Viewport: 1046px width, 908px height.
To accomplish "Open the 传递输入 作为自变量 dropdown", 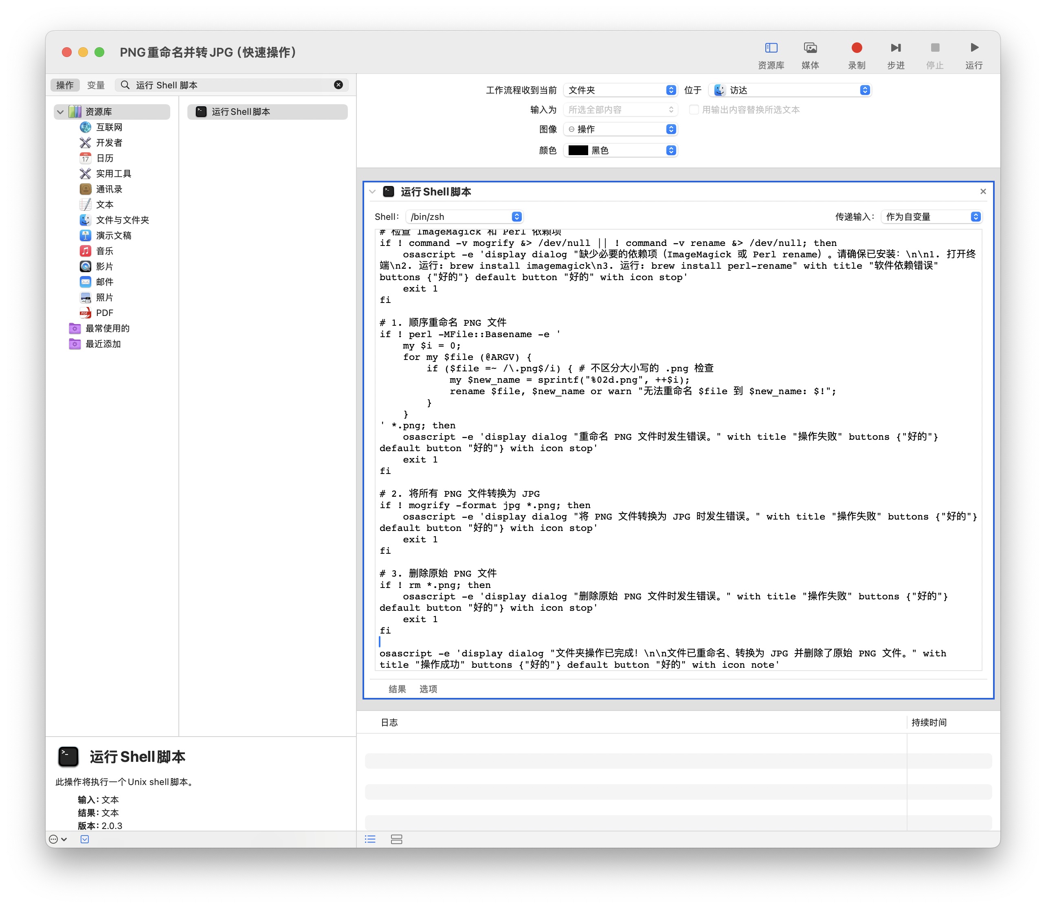I will 932,216.
